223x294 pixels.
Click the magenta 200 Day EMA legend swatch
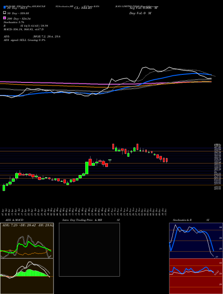pyautogui.click(x=4, y=18)
